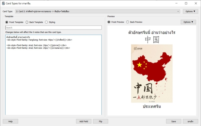Screen dimensions: 201x126
Task: Click the Thai question heading in preview
Action: coord(152,32)
